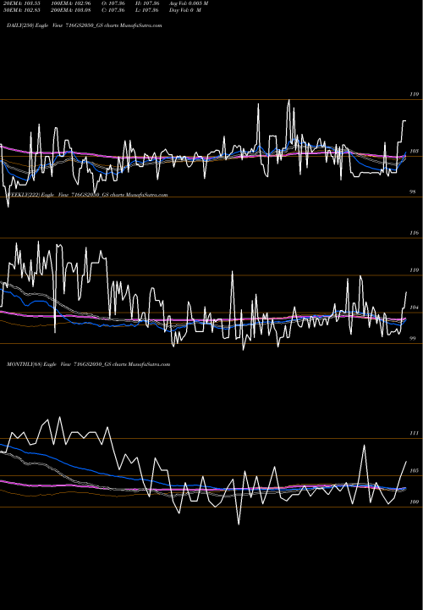
Task: Click the 'Day Vol' reading
Action: pos(185,10)
